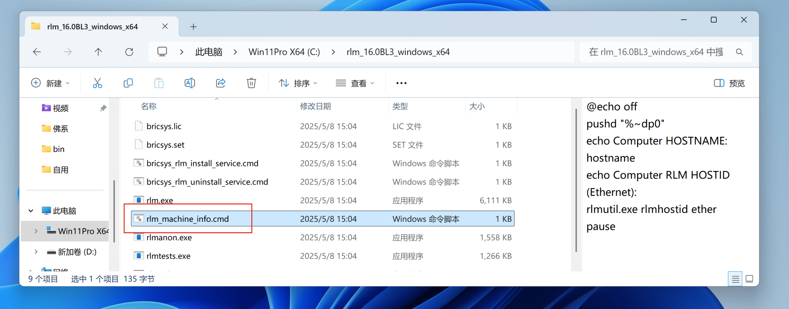Click the Rename icon in toolbar
The height and width of the screenshot is (309, 789).
coord(190,83)
